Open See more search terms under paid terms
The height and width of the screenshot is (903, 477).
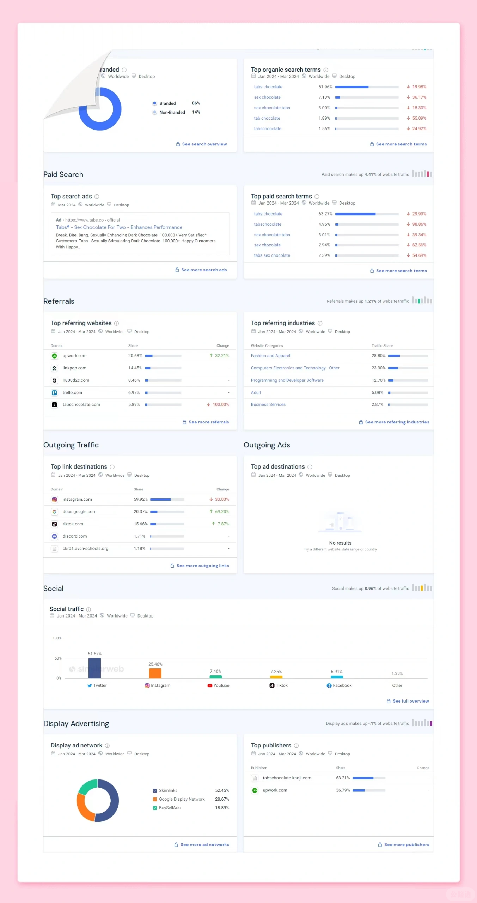click(x=398, y=271)
